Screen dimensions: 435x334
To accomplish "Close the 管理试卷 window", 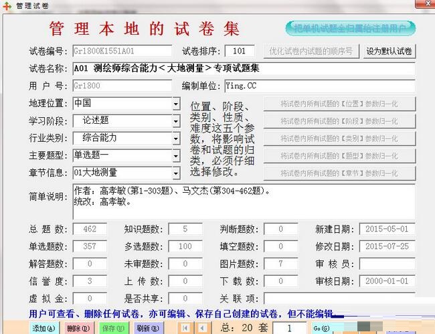I will pyautogui.click(x=427, y=3).
